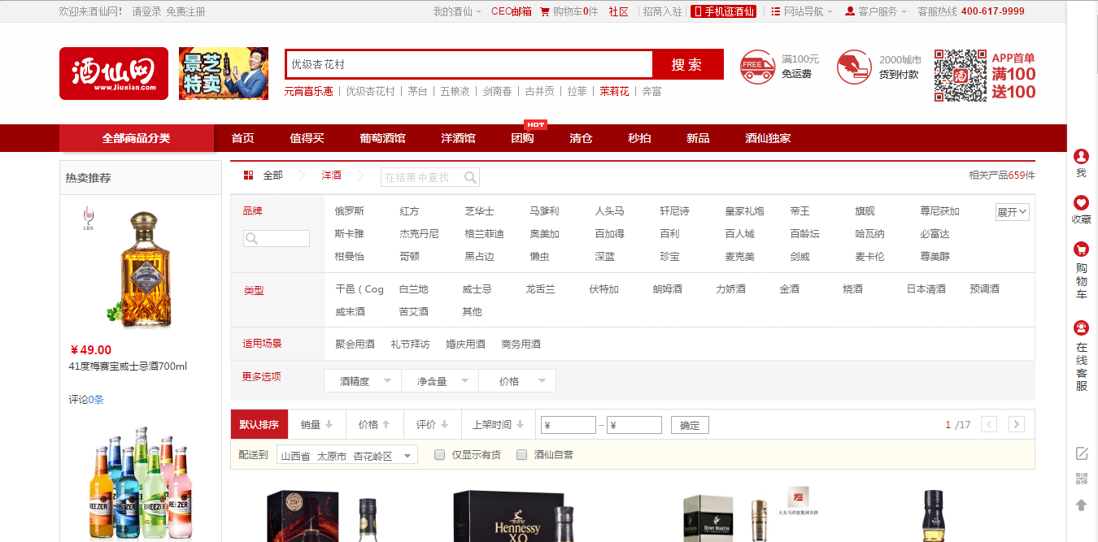Viewport: 1098px width, 542px height.
Task: Filter by occasion 商务用酒
Action: pos(521,345)
